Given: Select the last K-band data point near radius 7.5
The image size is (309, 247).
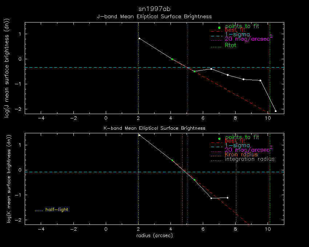Looking at the screenshot, I should click(x=228, y=198).
